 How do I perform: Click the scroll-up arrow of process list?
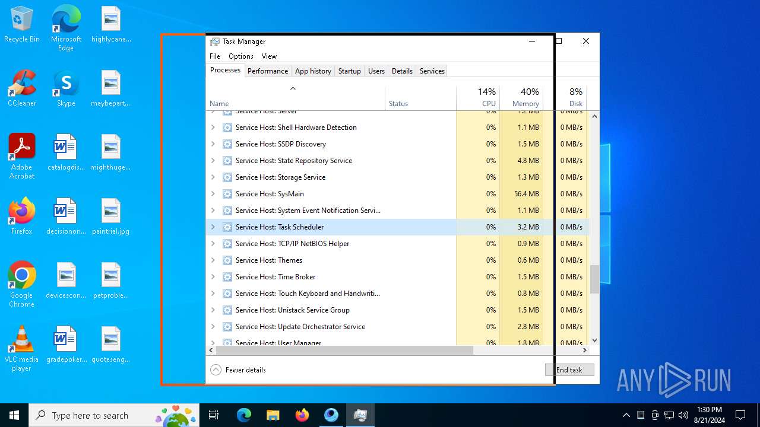594,116
